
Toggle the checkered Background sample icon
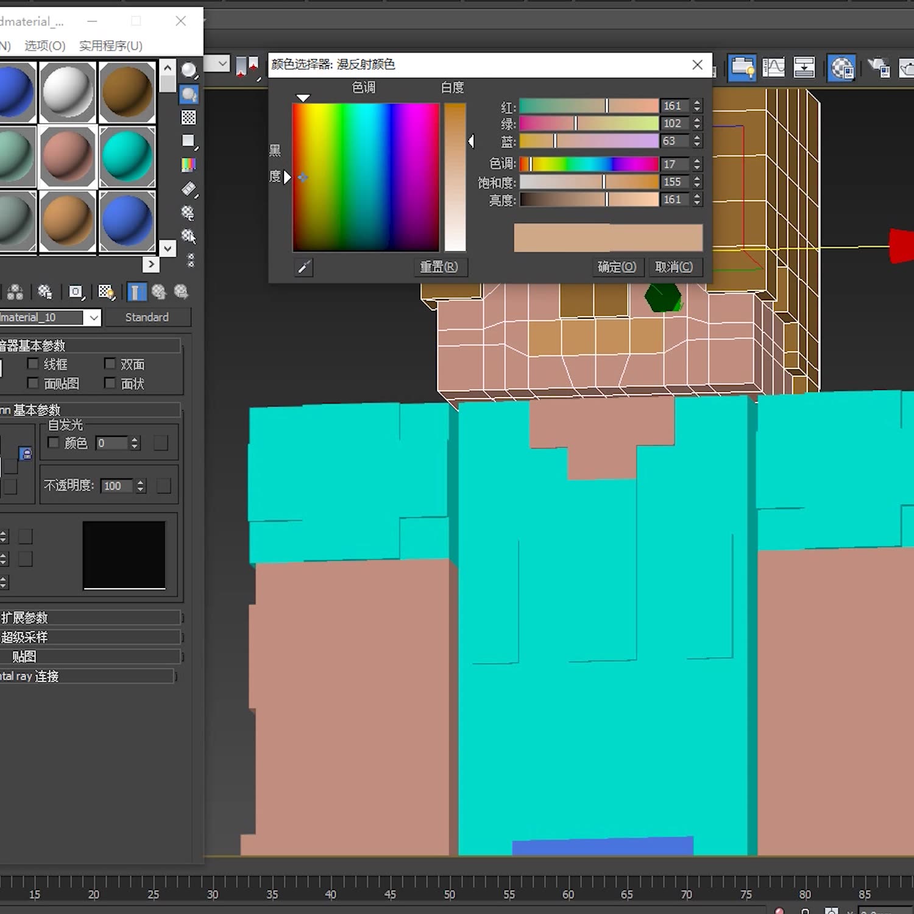click(x=189, y=118)
